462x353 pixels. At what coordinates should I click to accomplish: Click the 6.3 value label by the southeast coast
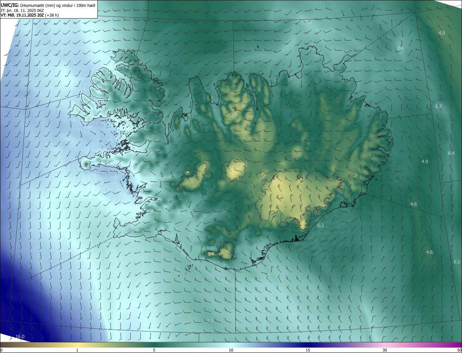321,225
